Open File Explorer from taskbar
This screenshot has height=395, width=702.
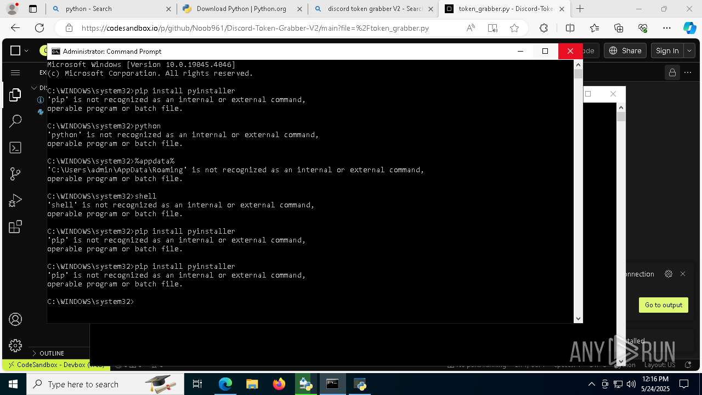point(252,384)
